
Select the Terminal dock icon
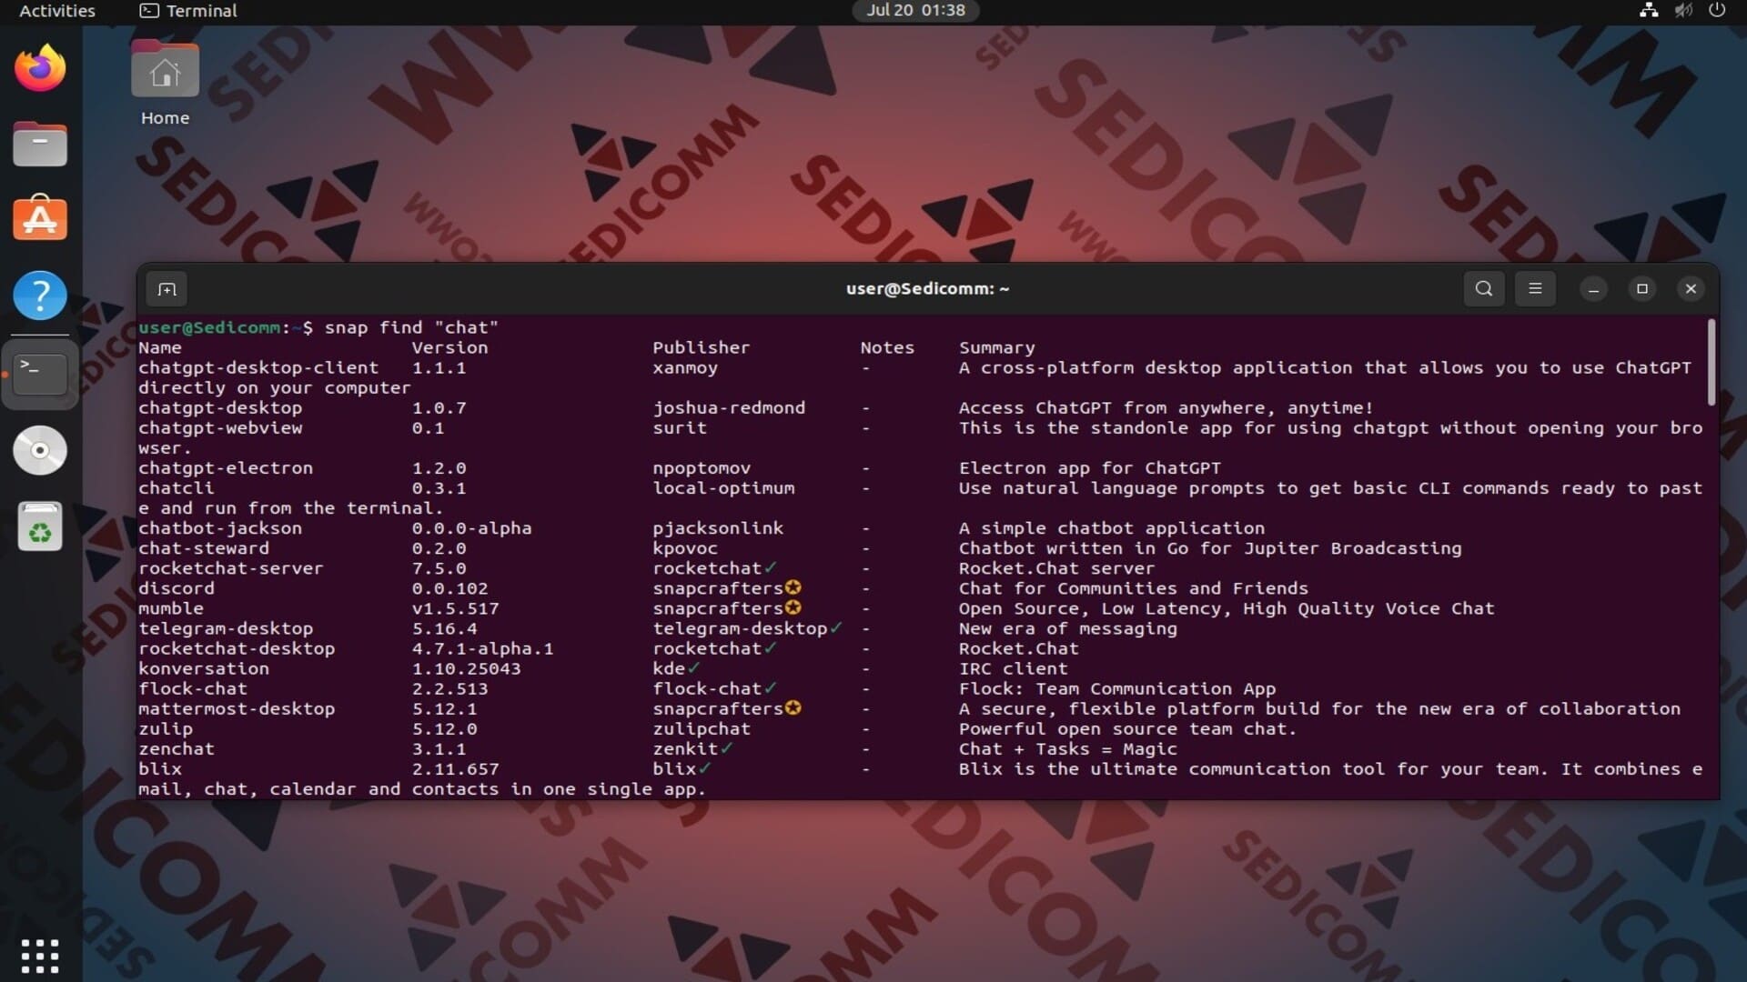point(40,373)
